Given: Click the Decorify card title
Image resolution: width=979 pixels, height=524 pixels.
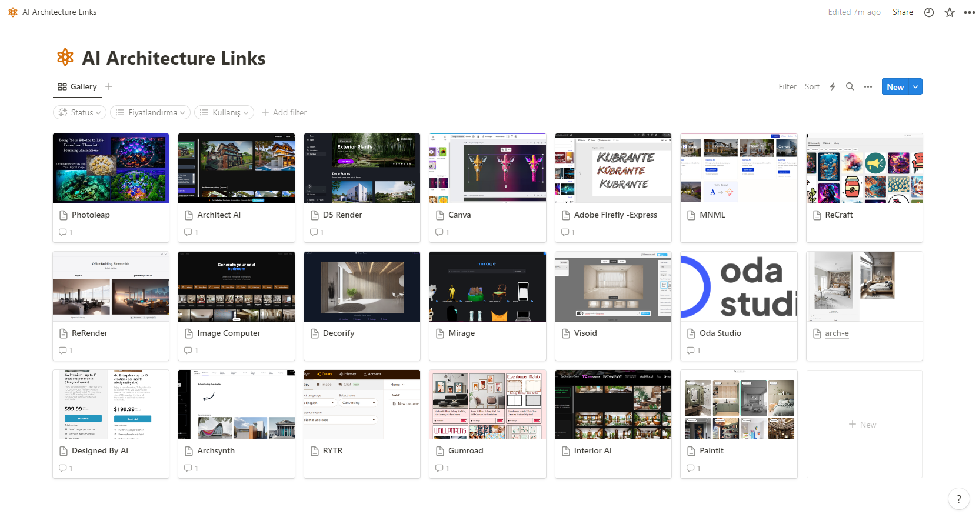Looking at the screenshot, I should point(338,333).
